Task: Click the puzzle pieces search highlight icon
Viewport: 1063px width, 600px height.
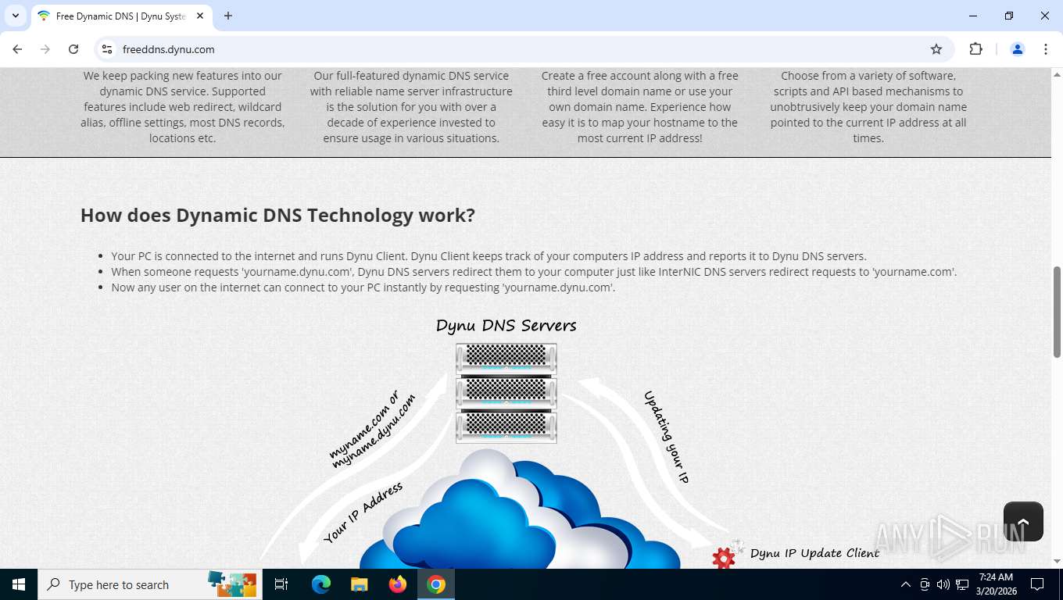Action: [x=232, y=584]
